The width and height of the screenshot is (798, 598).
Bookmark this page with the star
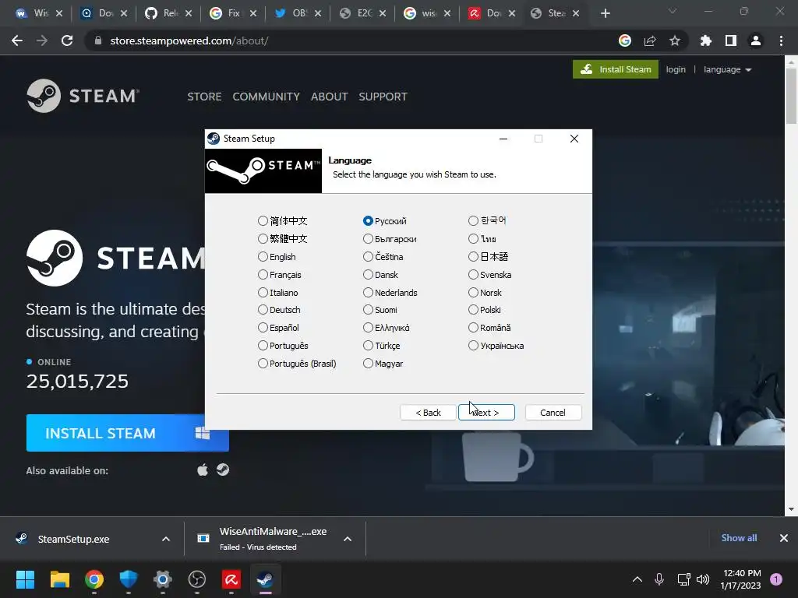675,40
